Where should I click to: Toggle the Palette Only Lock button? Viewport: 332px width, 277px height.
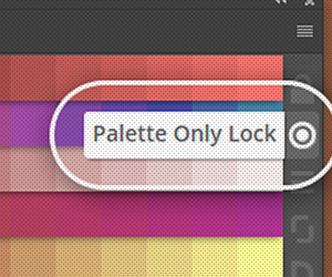(302, 135)
